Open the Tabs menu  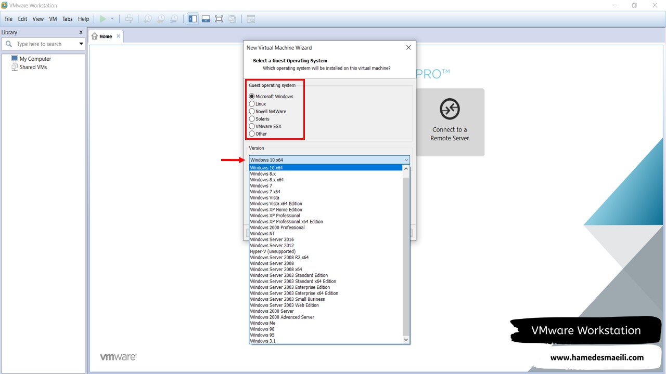pos(68,19)
